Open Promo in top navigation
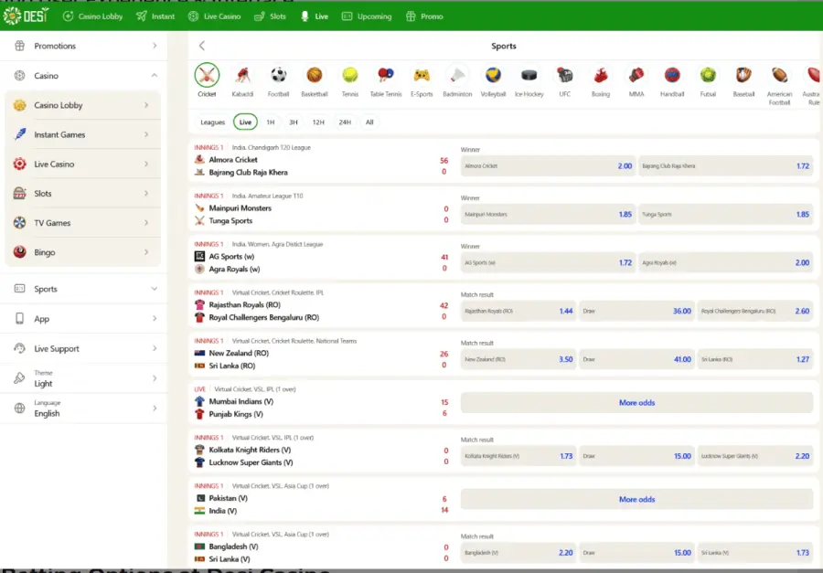Screen dimensions: 823x573 424,16
